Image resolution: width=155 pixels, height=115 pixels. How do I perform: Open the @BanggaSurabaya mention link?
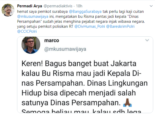(85, 12)
